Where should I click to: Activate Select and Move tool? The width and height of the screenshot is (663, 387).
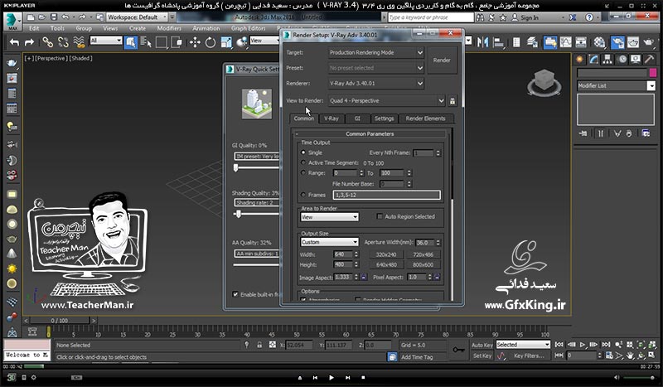195,42
